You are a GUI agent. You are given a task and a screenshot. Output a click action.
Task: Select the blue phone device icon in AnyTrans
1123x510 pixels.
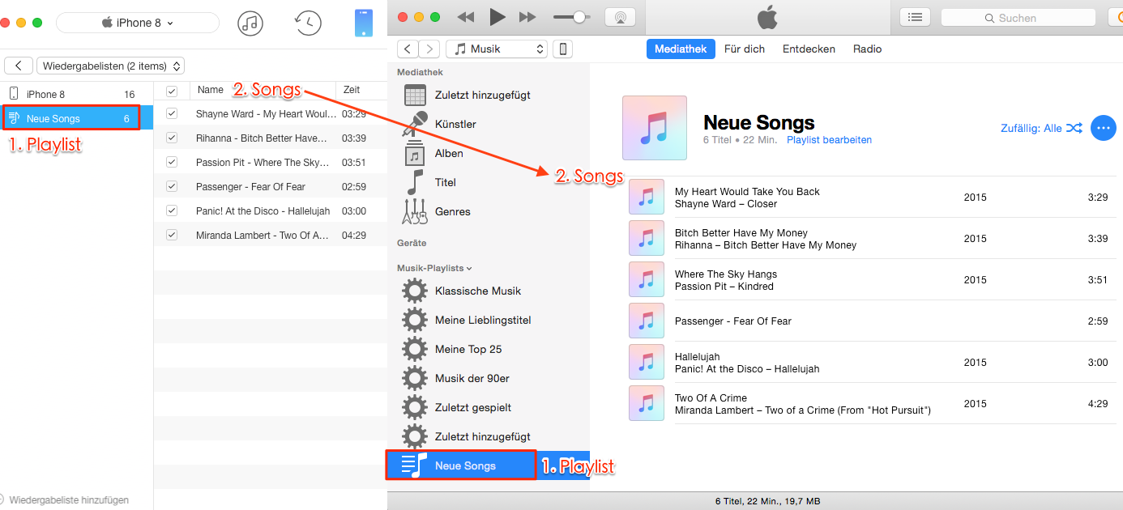[364, 23]
